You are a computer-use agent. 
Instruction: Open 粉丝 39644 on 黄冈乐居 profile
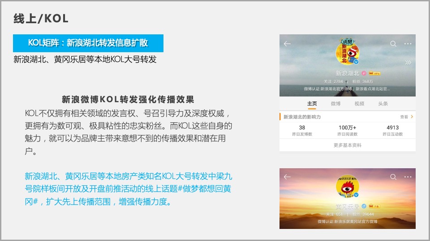(363, 214)
